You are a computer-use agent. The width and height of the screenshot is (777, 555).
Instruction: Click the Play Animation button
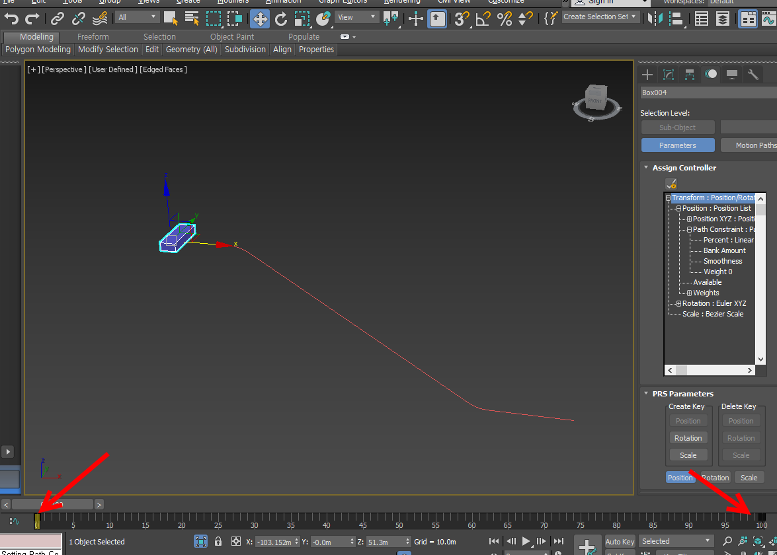526,542
